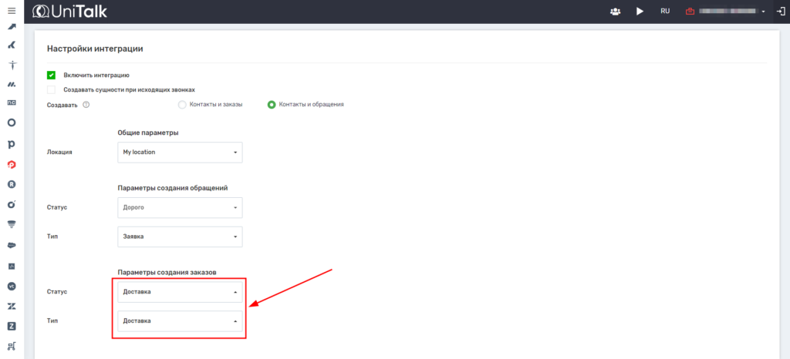Screen dimensions: 790x359
Task: Open the hamburger menu in the sidebar
Action: point(11,12)
